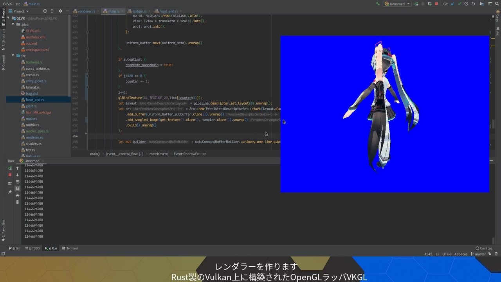Click the Build project hammer icon
This screenshot has height=282, width=501.
(x=378, y=4)
